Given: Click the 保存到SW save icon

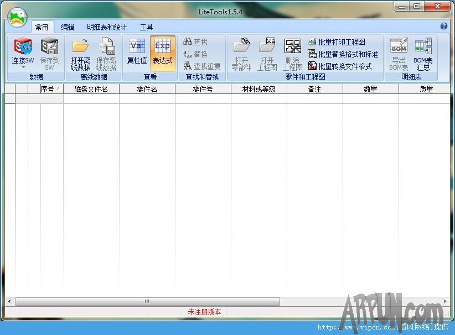Looking at the screenshot, I should coord(49,46).
